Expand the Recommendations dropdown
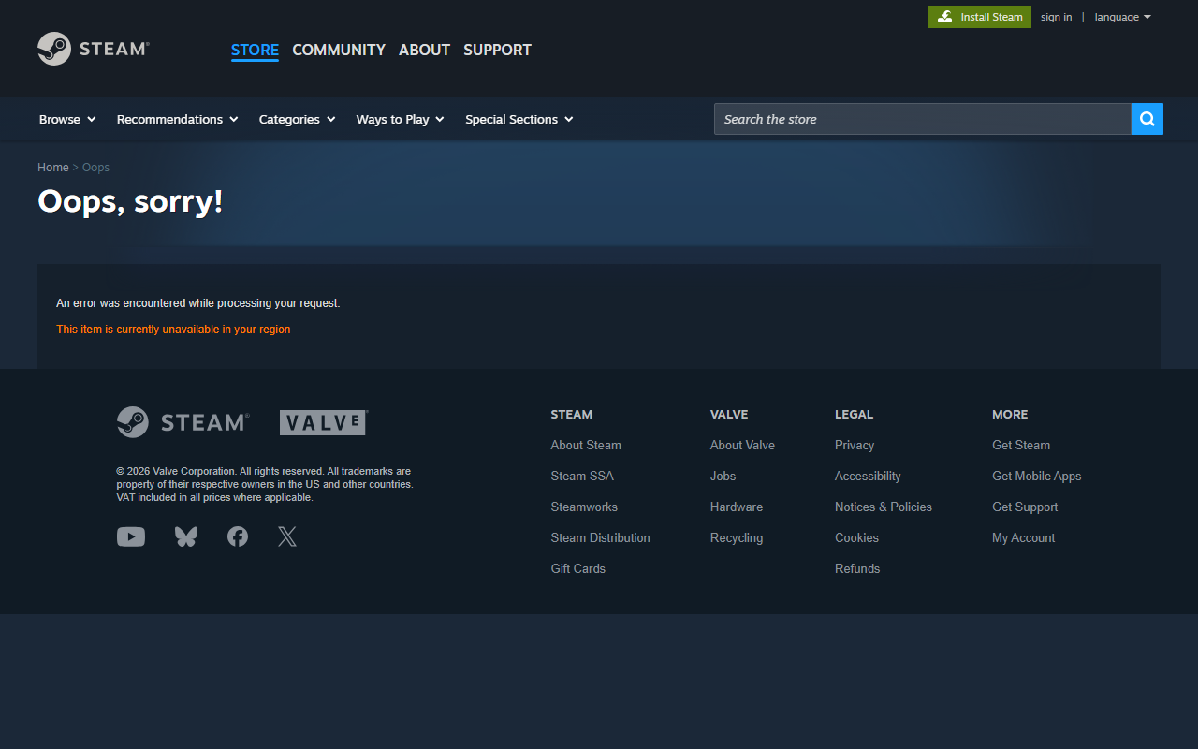The width and height of the screenshot is (1198, 749). [178, 119]
